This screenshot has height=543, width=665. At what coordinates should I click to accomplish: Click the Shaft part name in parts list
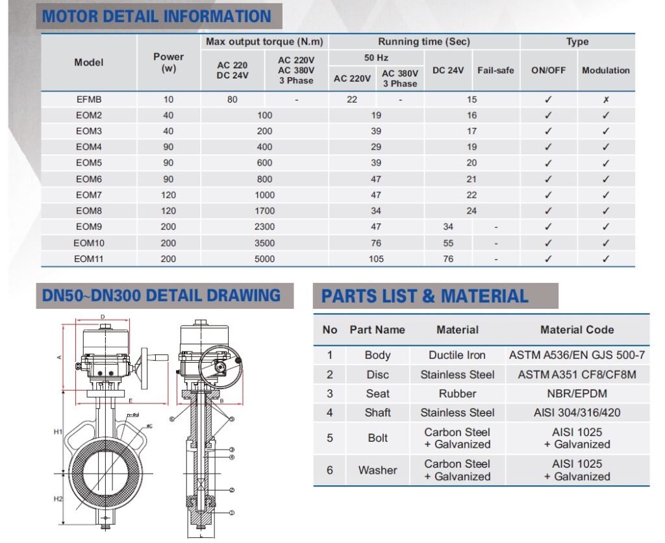(377, 413)
